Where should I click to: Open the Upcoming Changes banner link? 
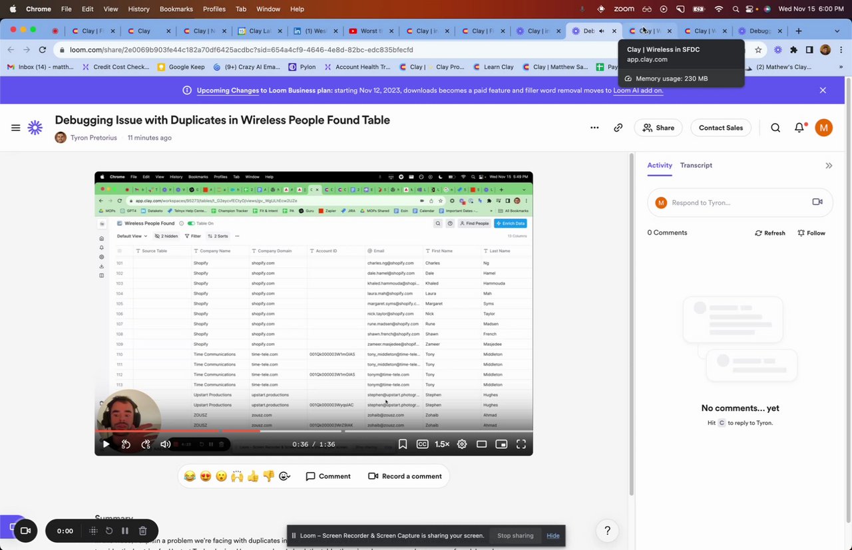coord(228,90)
